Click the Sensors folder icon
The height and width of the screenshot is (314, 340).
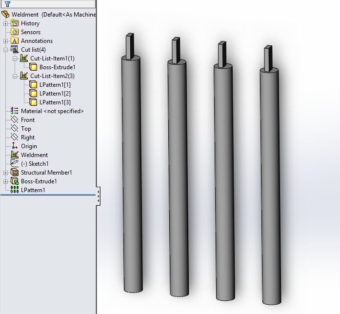click(x=15, y=32)
